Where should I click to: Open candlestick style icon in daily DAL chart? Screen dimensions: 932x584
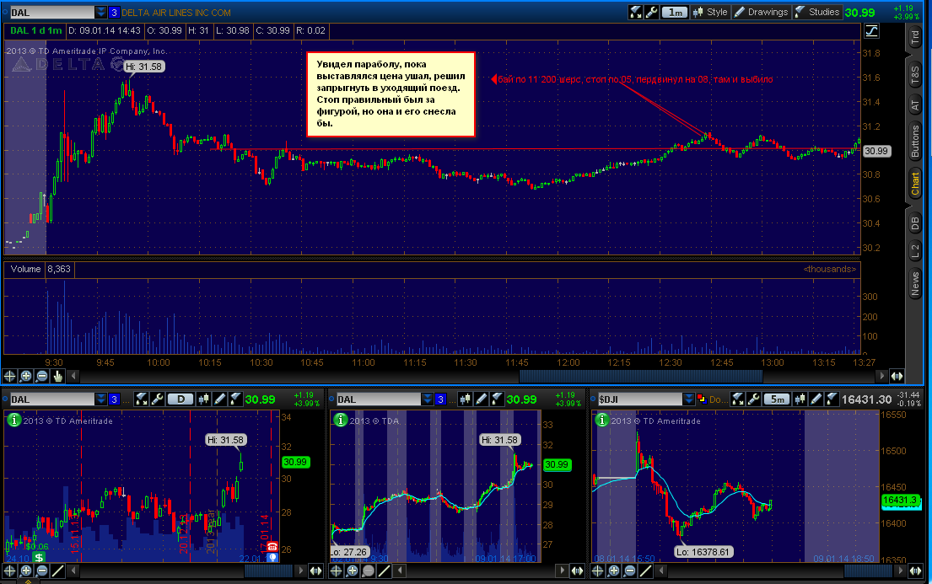[203, 399]
